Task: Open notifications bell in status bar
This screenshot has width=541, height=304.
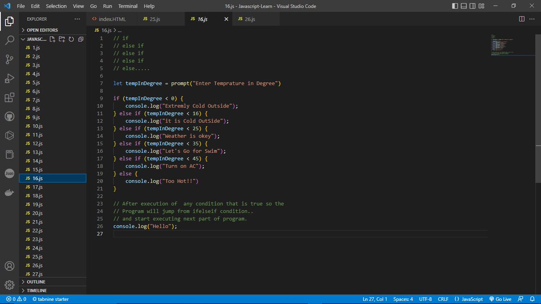Action: pos(532,299)
